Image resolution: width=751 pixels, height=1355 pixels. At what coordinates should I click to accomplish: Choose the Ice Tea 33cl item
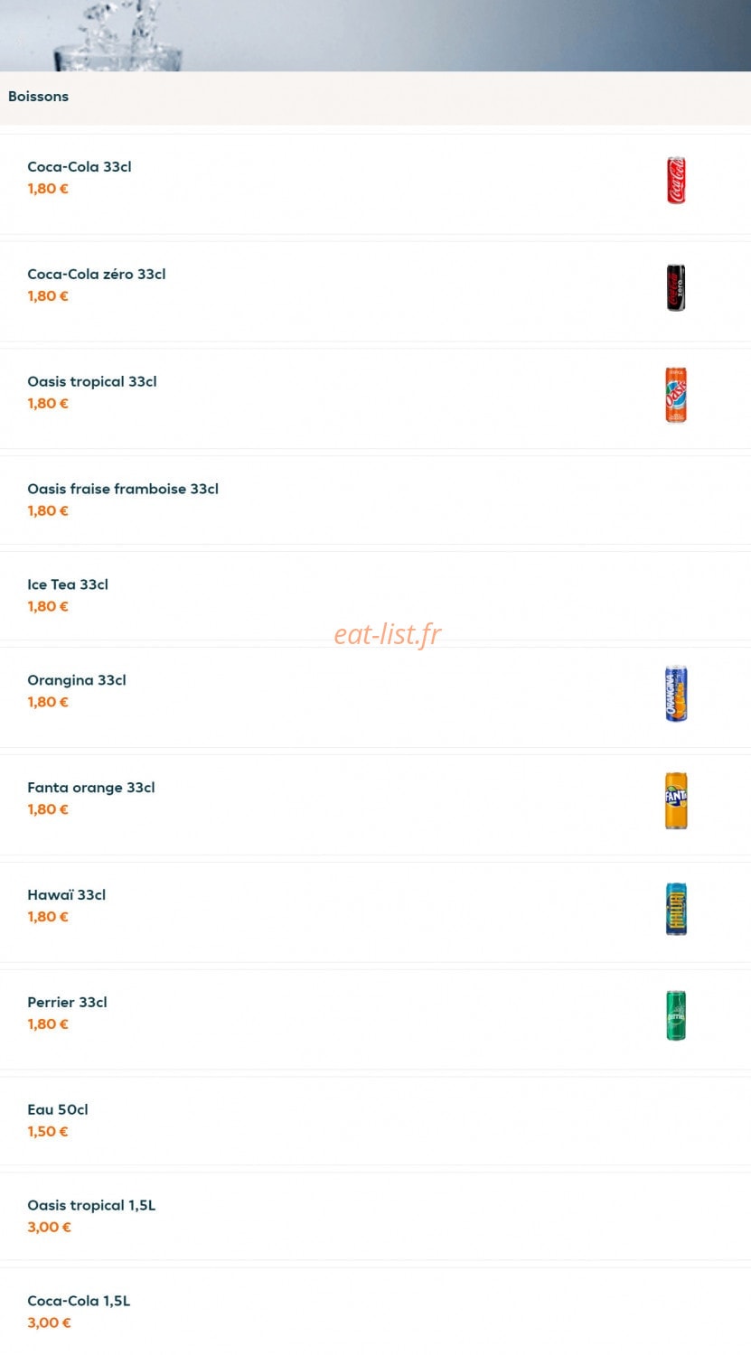(x=375, y=595)
